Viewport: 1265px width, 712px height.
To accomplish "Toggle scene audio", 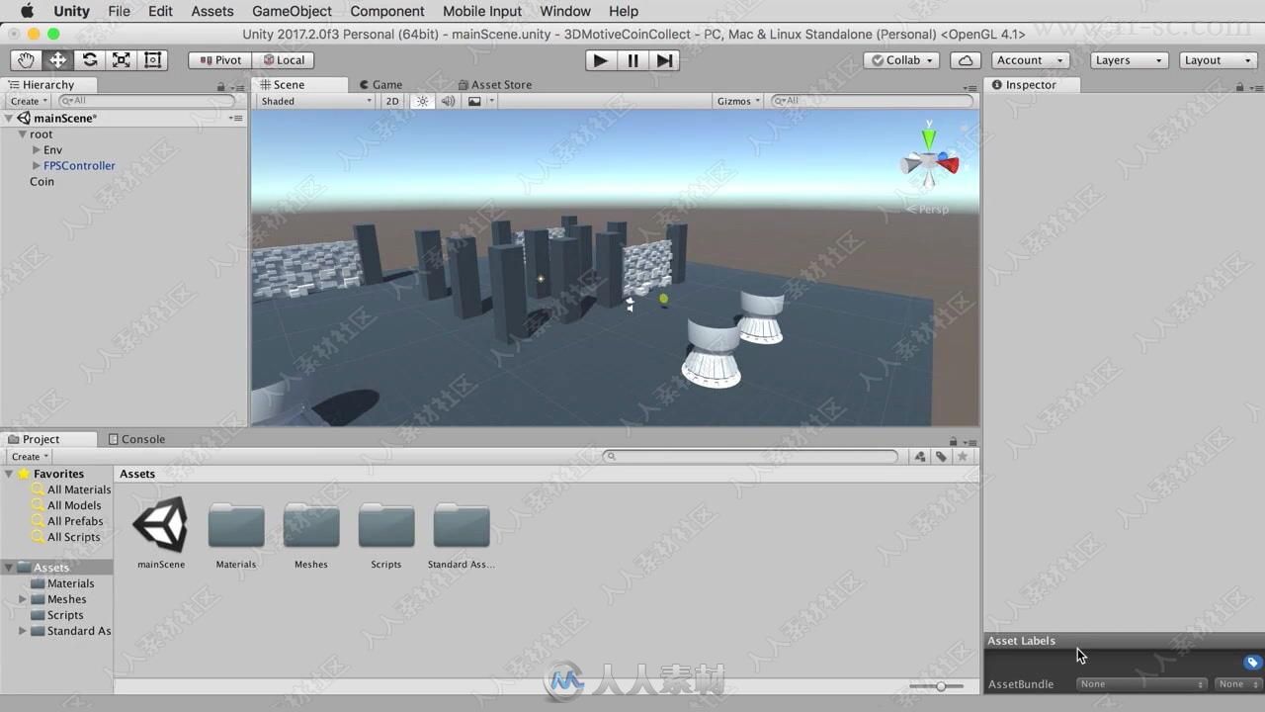I will tap(448, 101).
